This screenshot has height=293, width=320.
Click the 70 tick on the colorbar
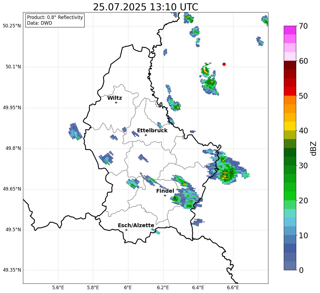303,26
